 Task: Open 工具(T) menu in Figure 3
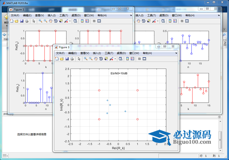tap(109, 53)
